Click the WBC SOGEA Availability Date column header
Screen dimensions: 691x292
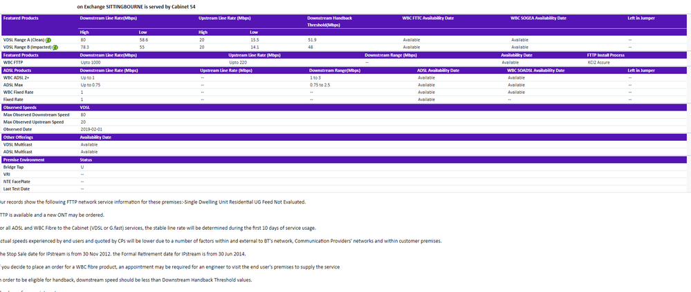[538, 17]
